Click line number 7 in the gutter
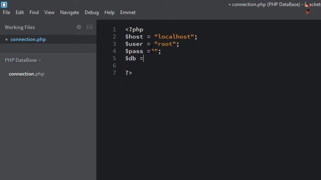This screenshot has height=180, width=321. click(114, 73)
